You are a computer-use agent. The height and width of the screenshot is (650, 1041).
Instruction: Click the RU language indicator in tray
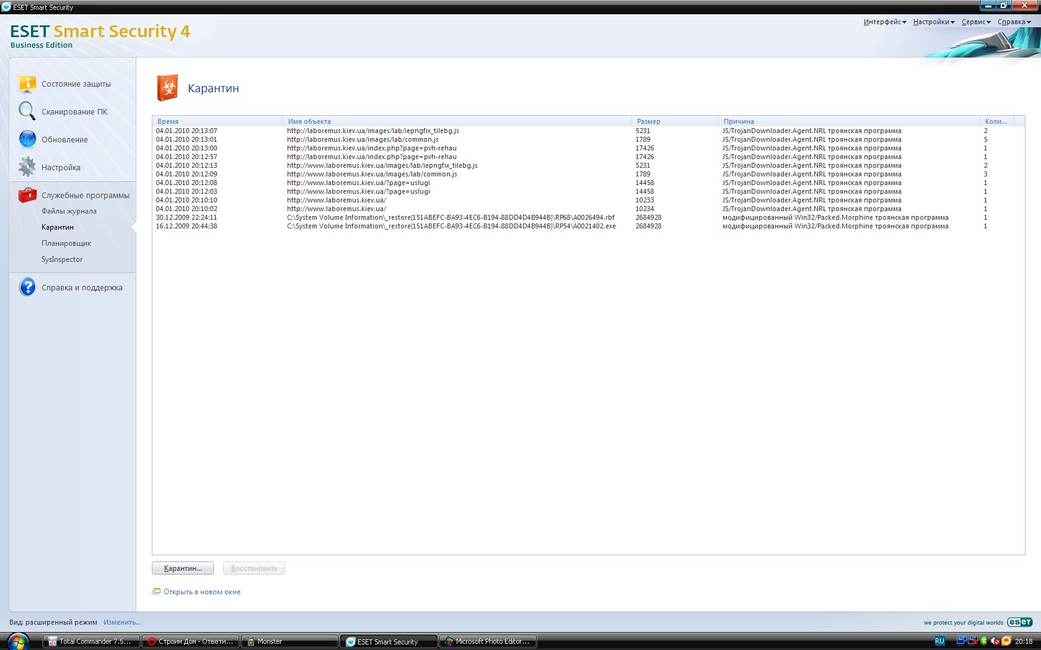[939, 641]
